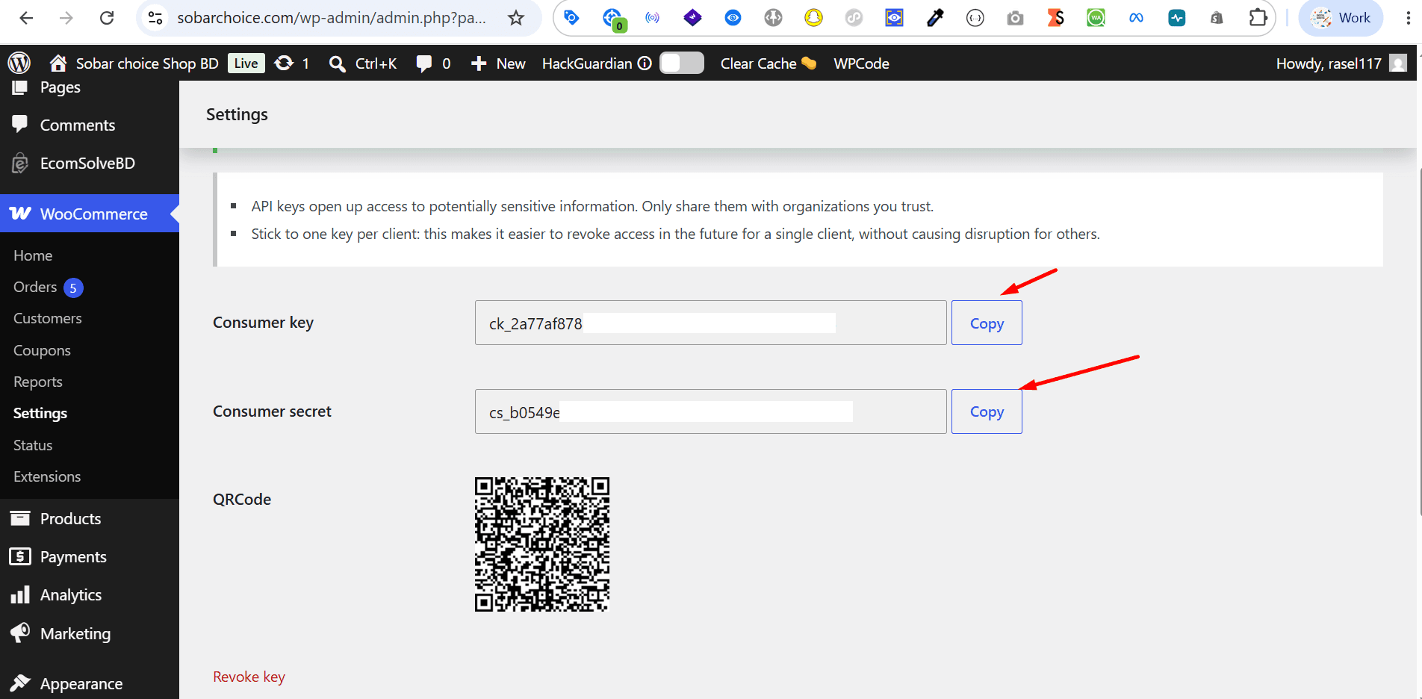1422x699 pixels.
Task: Click the Consumer key field
Action: click(x=710, y=323)
